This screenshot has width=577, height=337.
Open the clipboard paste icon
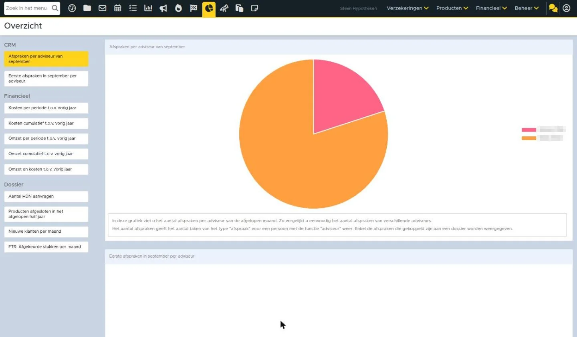point(239,8)
